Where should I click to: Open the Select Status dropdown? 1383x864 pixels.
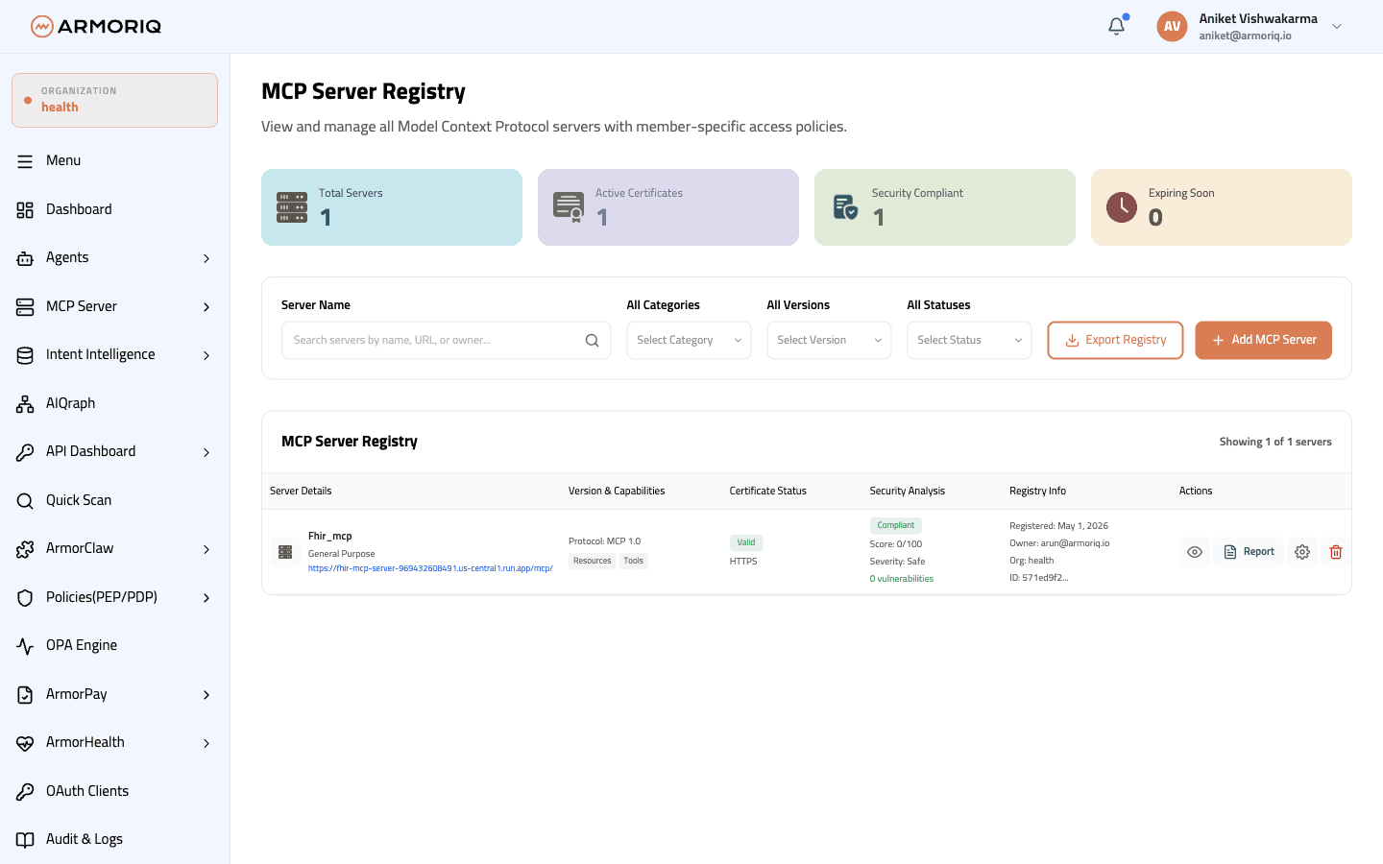(x=969, y=340)
